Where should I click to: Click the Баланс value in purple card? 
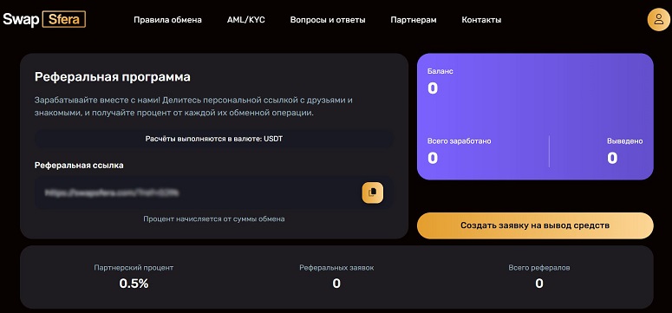point(433,88)
